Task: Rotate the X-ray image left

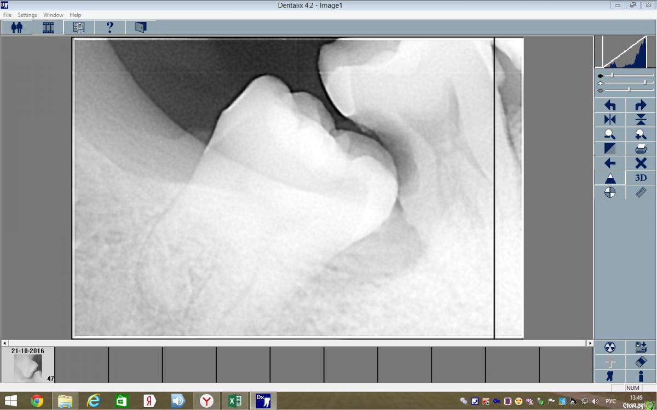Action: (610, 106)
